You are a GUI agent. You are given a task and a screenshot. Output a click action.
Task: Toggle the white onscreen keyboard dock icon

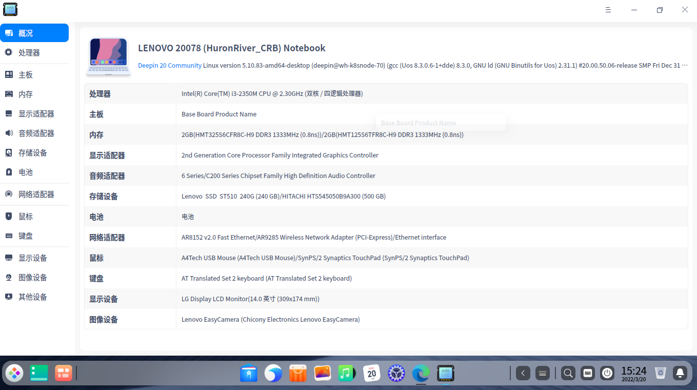tap(588, 373)
